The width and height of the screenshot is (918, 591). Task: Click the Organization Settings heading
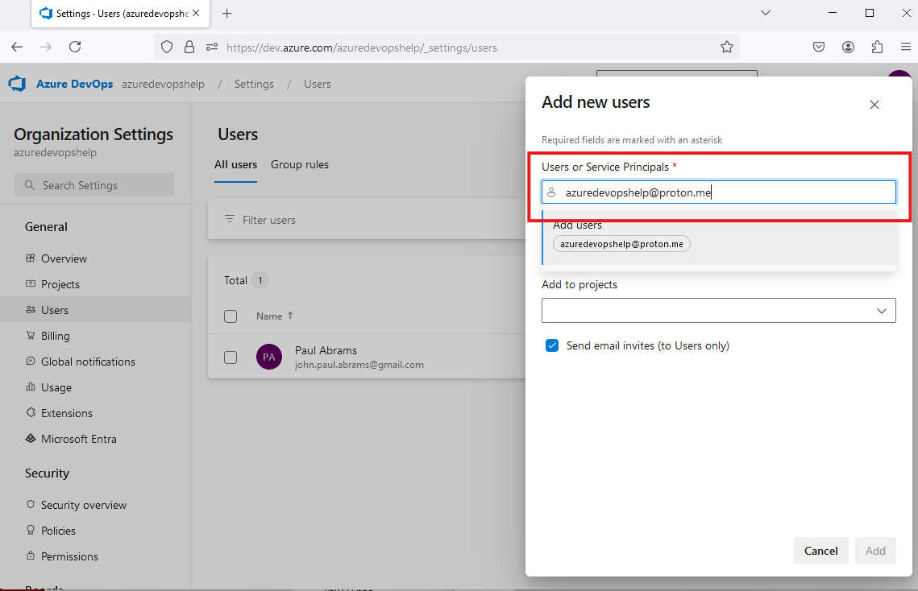(x=93, y=134)
